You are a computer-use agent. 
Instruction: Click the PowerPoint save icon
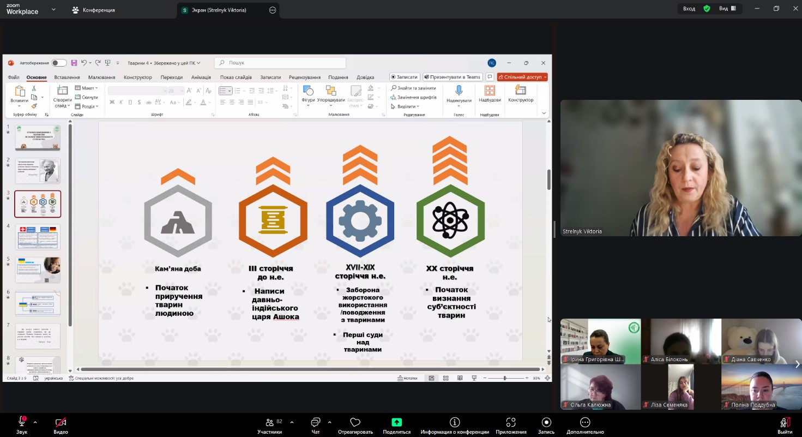(x=74, y=63)
